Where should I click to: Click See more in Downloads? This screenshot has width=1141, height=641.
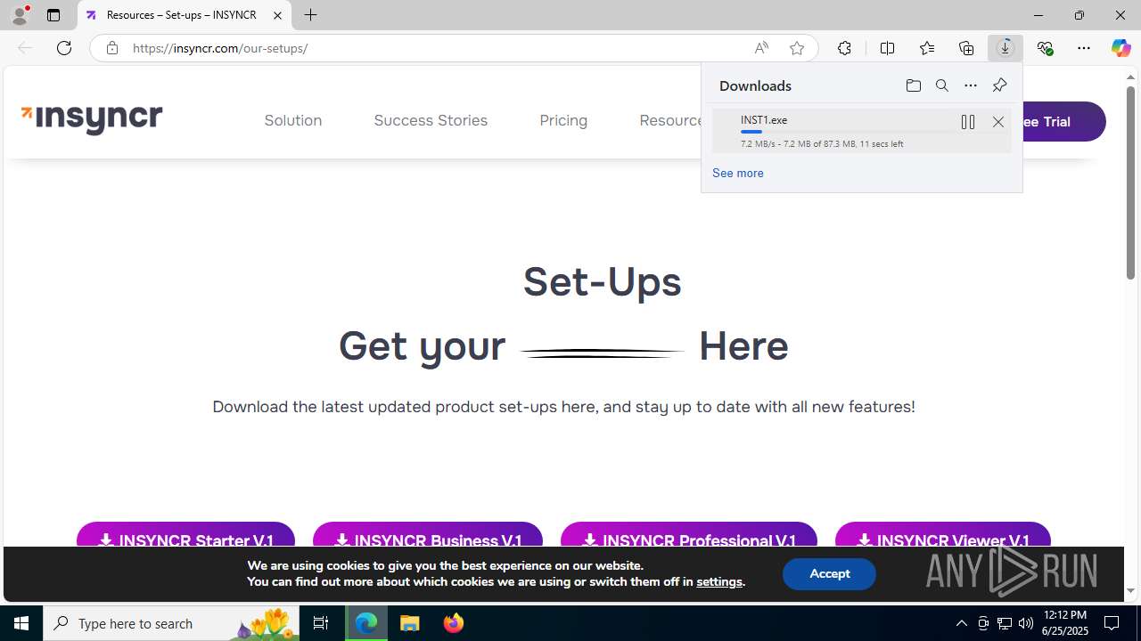point(737,173)
